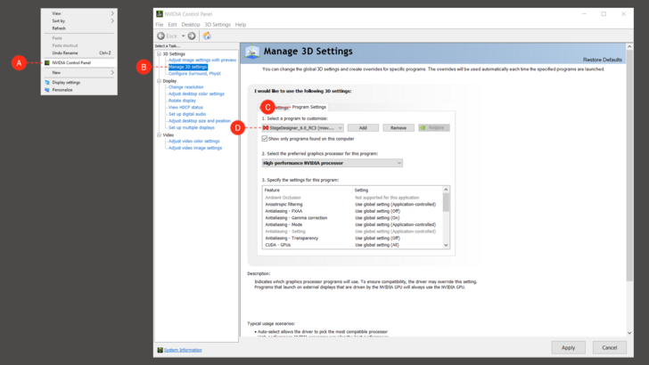Viewport: 649px width, 365px height.
Task: Select Set up digital audio
Action: pyautogui.click(x=187, y=114)
